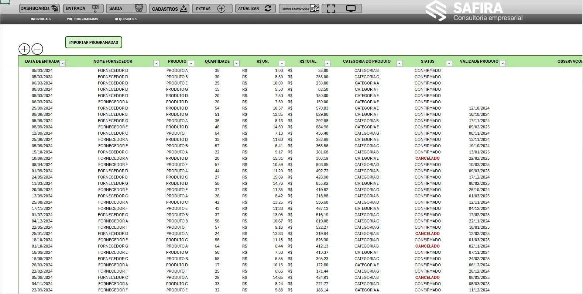
Task: Click the entry date 08/04/2024
Action: [x=42, y=165]
